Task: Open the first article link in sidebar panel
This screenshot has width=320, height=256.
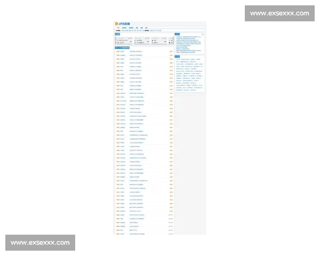Action: (x=186, y=37)
